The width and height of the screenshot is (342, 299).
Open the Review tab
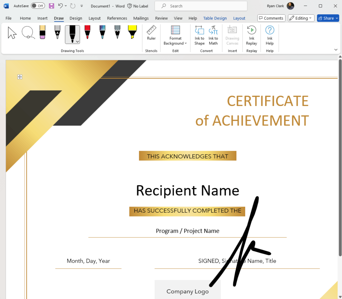click(x=161, y=18)
